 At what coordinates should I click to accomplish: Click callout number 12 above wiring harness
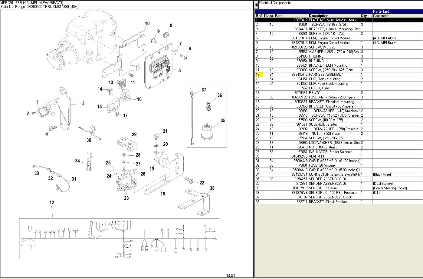click(52, 202)
